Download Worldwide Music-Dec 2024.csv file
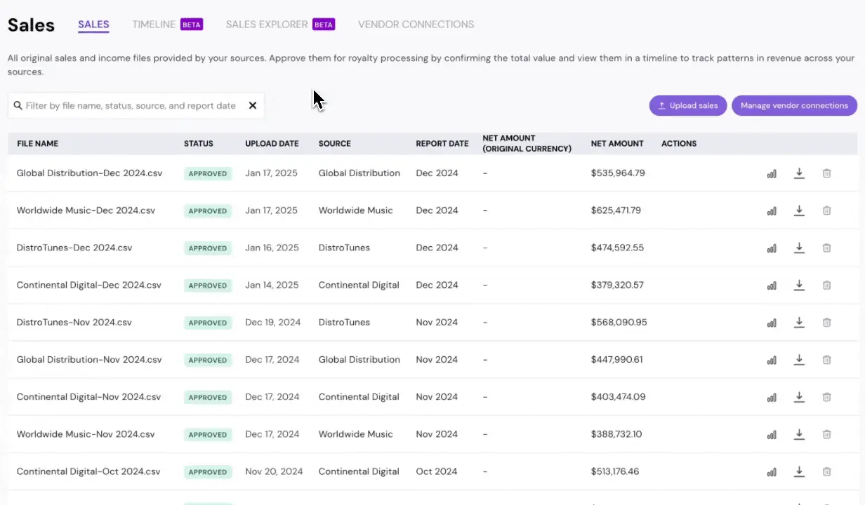Viewport: 865px width, 505px height. 799,210
